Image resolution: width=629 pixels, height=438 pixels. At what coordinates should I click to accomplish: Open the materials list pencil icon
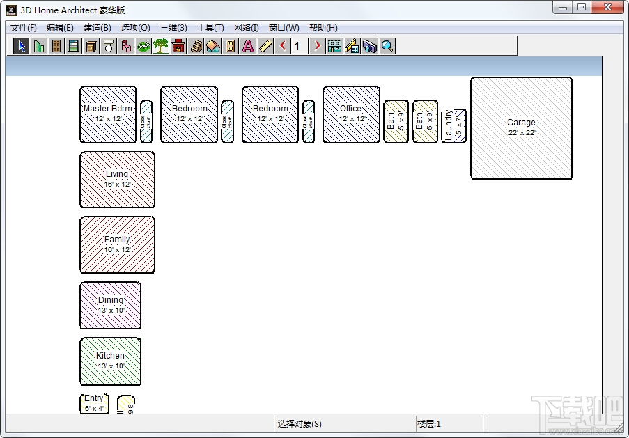click(352, 46)
